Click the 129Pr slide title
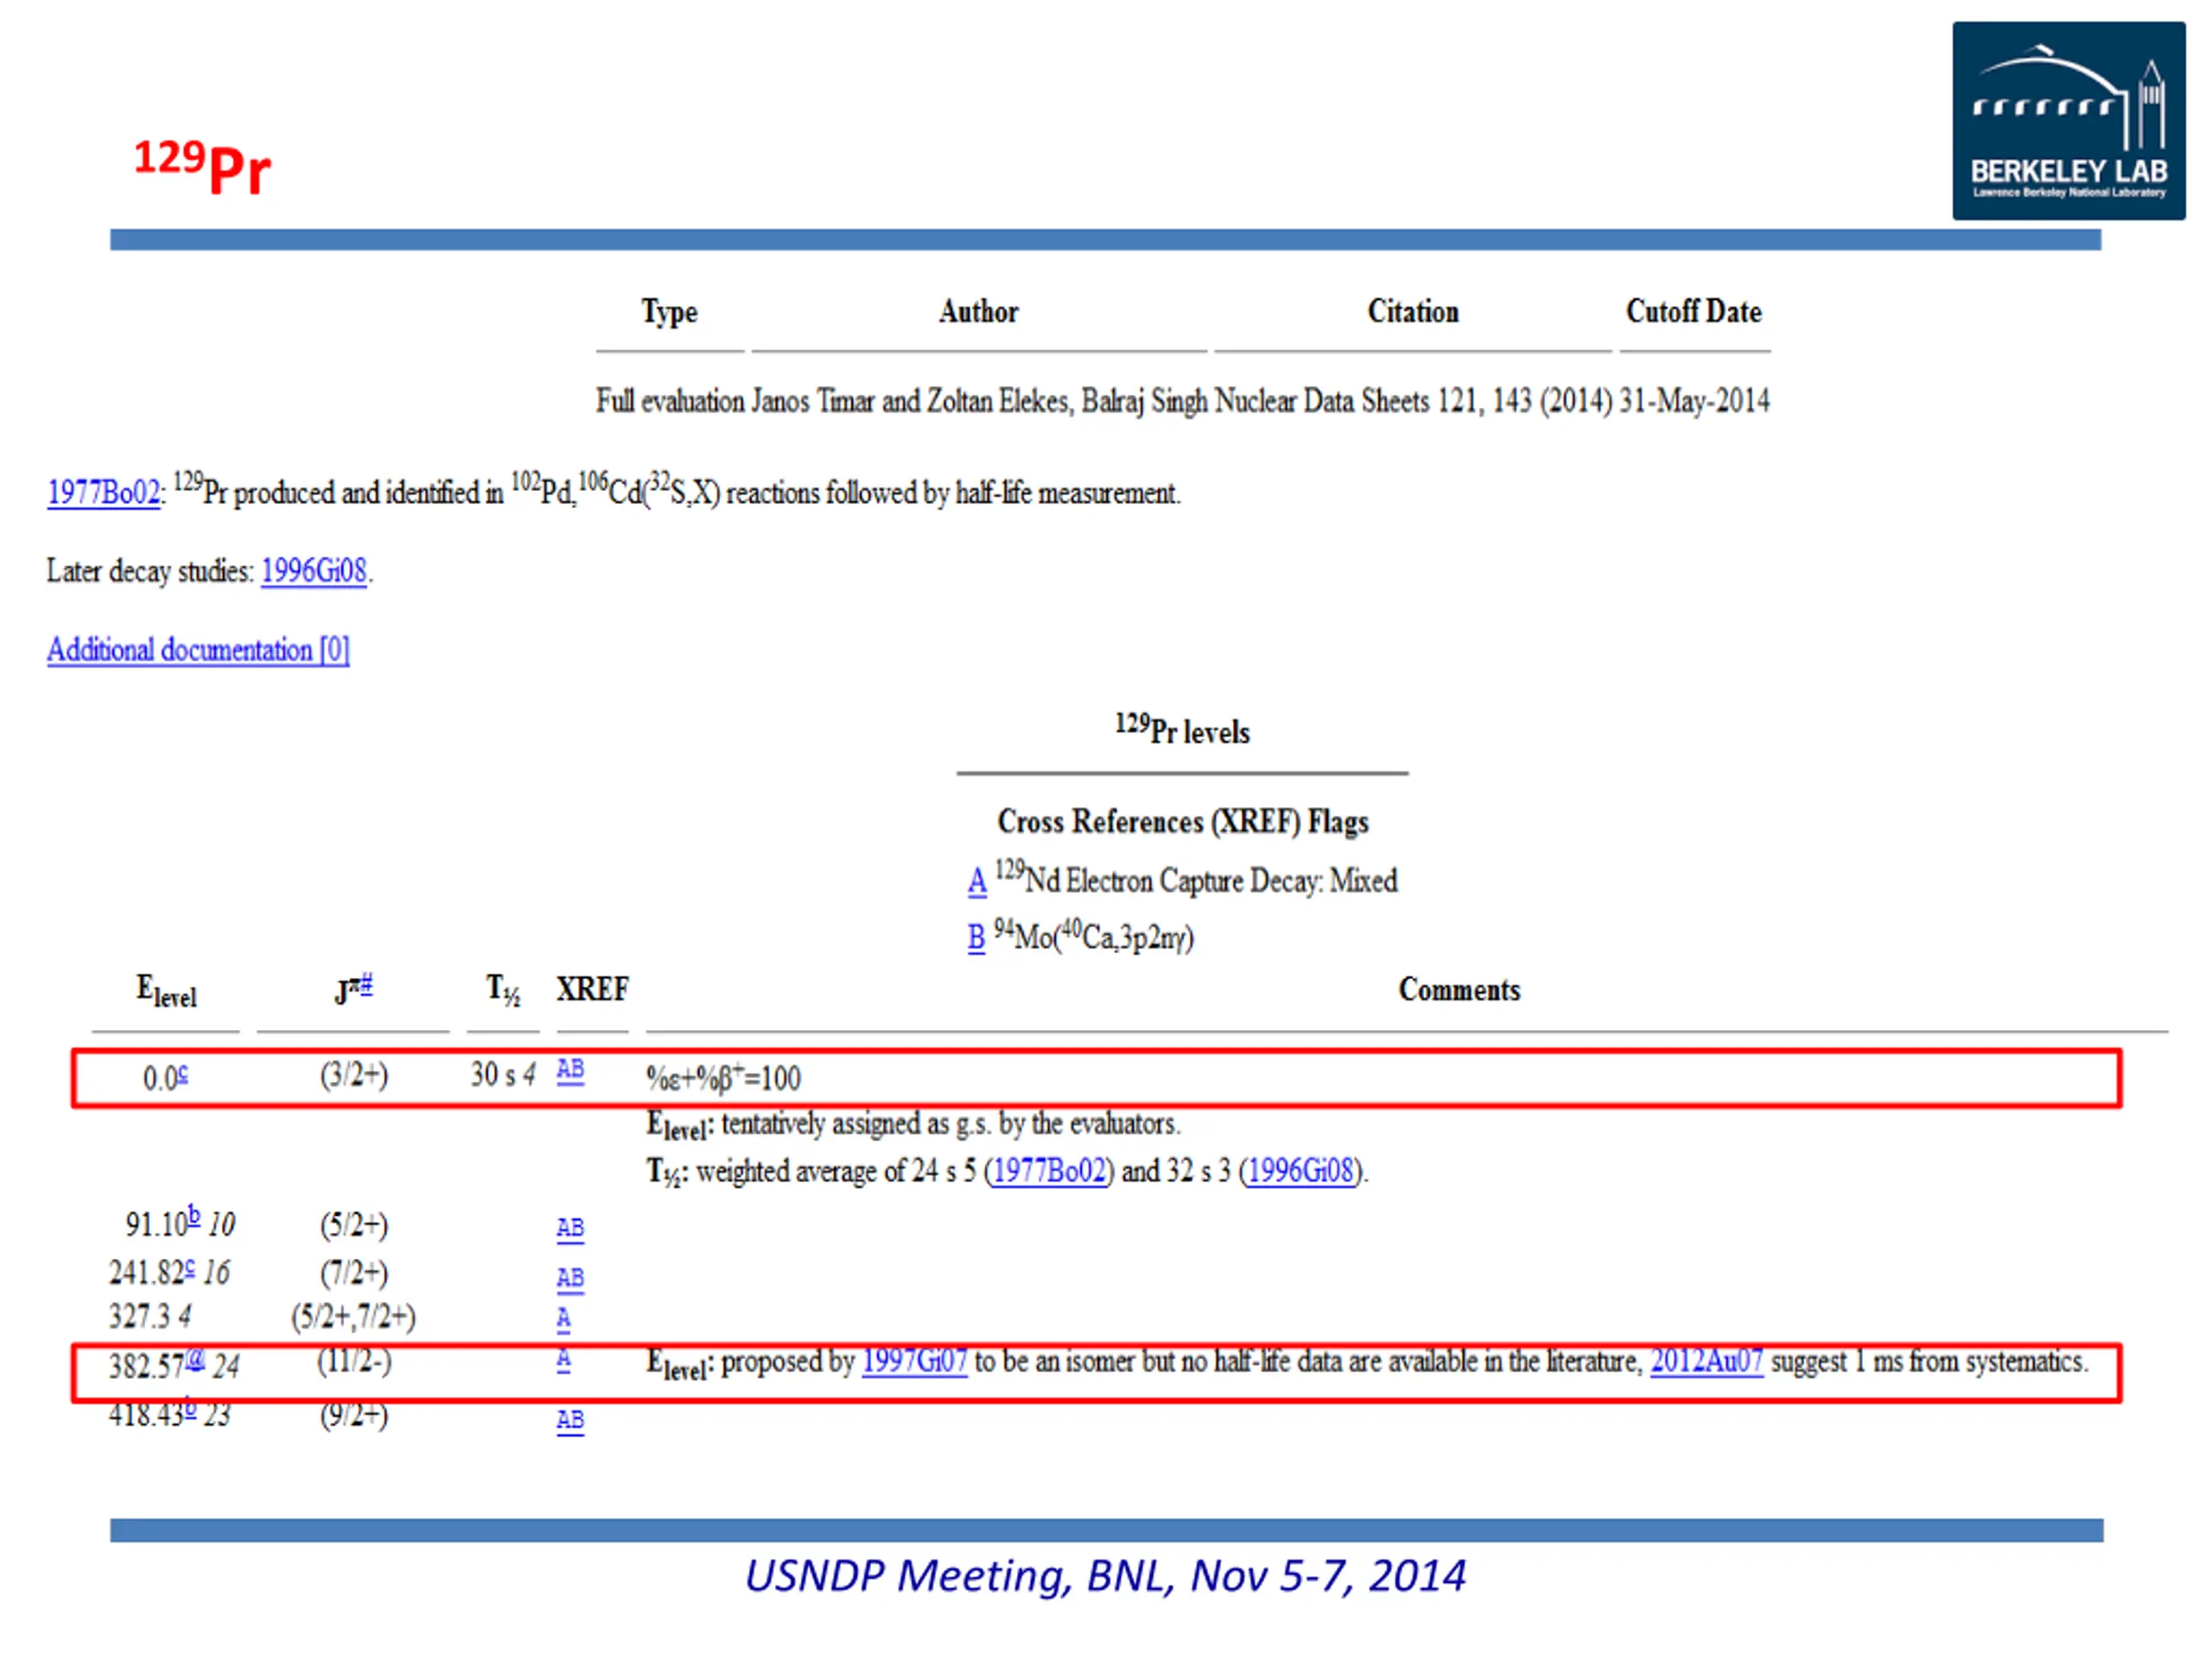The width and height of the screenshot is (2212, 1659). pos(202,166)
